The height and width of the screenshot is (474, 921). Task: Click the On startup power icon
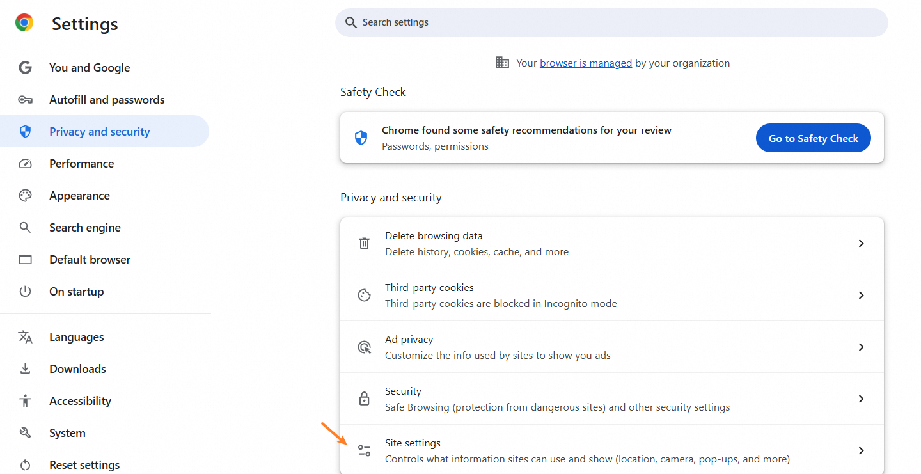25,292
